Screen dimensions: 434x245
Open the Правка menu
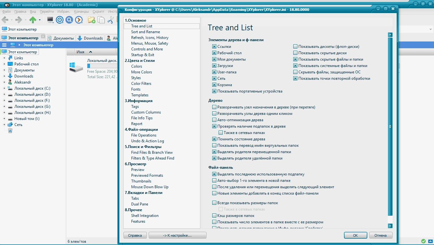[x=20, y=11]
